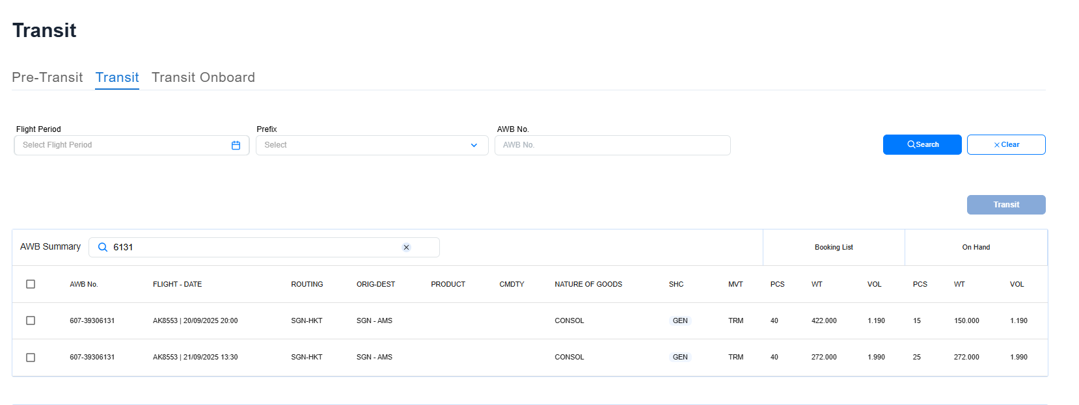
Task: Open the Select Flight Period picker field
Action: tap(124, 146)
